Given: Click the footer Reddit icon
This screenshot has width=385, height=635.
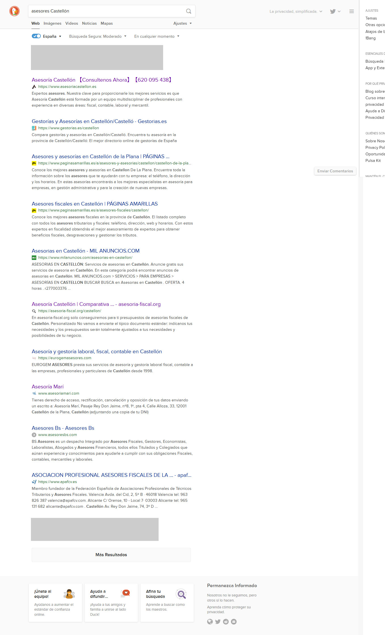Looking at the screenshot, I should [226, 622].
